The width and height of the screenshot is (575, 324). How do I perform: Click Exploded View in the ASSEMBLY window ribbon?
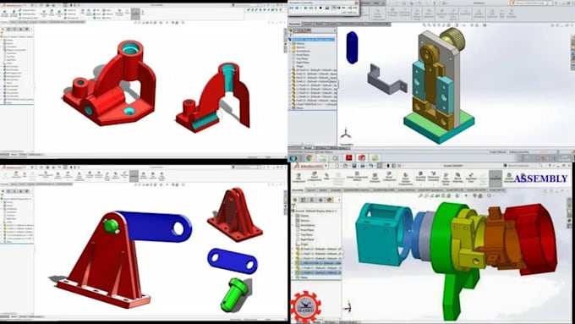470,178
